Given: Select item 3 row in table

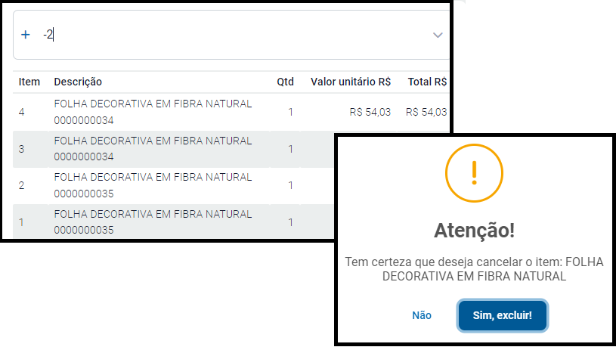Looking at the screenshot, I should [x=153, y=149].
